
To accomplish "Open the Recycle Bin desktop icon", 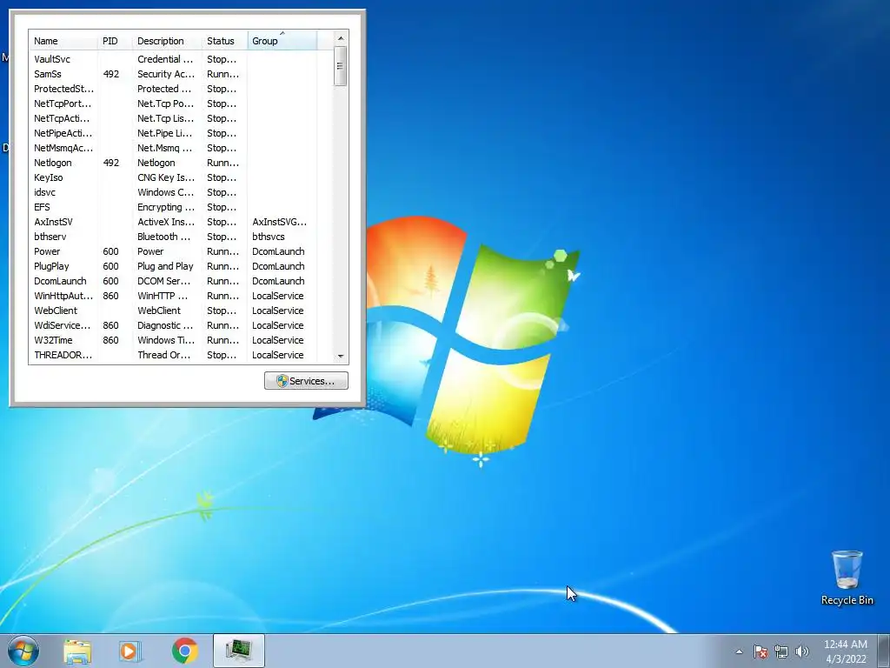I will tap(847, 578).
